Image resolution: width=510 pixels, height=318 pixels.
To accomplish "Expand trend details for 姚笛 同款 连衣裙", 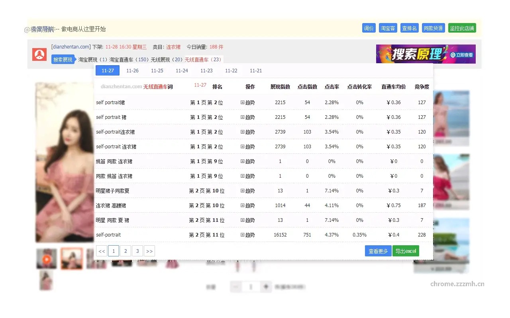I will (x=248, y=161).
